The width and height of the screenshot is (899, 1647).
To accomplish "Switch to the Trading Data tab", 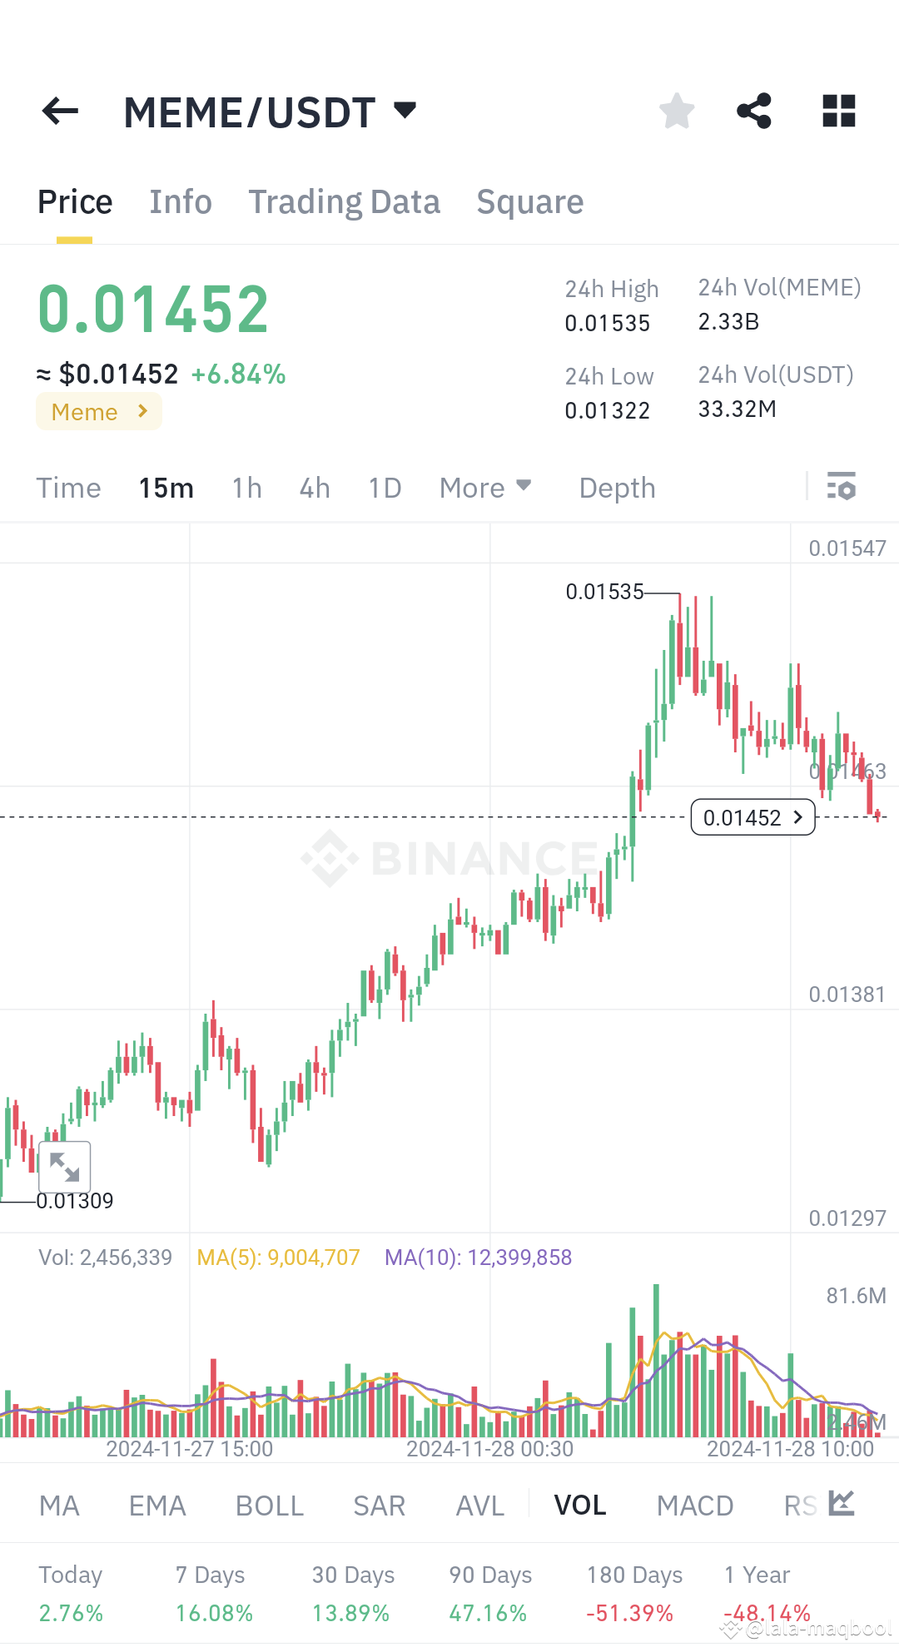I will point(344,201).
